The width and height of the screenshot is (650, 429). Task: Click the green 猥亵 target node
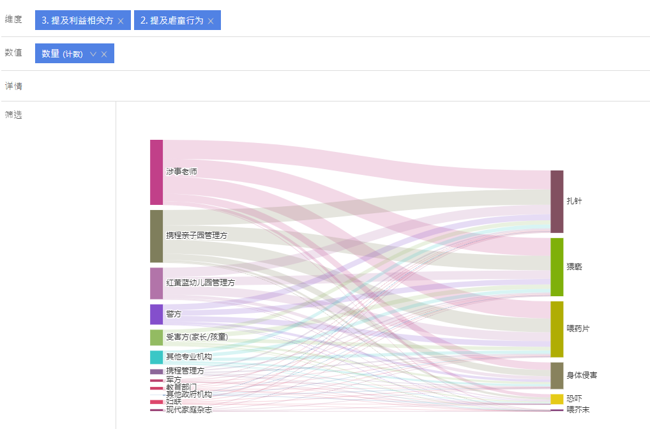point(557,267)
